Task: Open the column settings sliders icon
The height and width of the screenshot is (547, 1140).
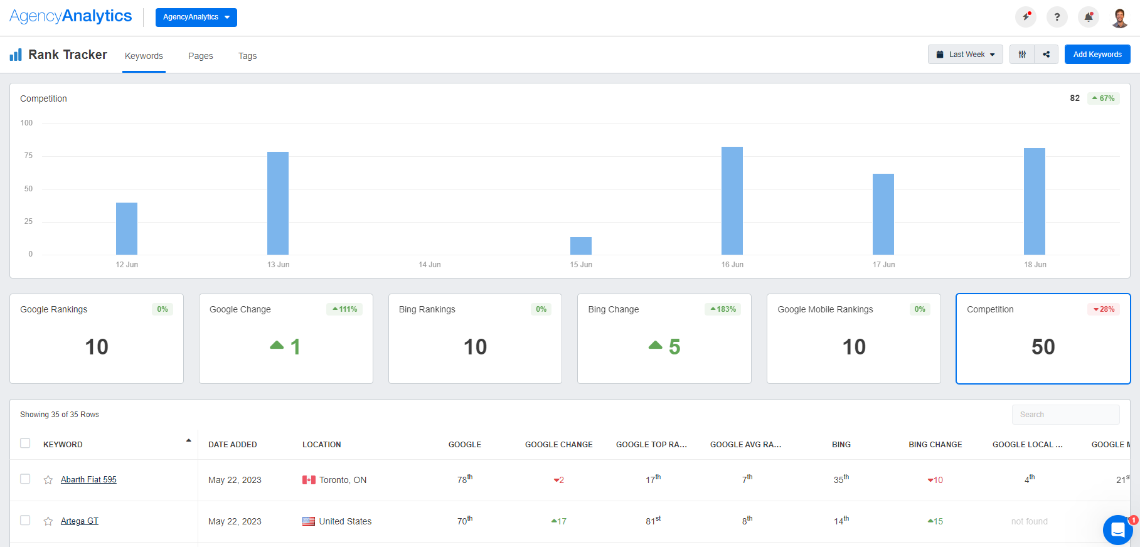Action: (x=1022, y=55)
